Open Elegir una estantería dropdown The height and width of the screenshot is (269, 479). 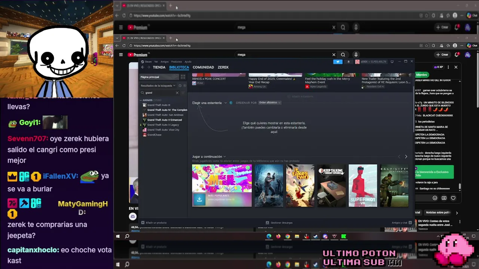coord(209,103)
